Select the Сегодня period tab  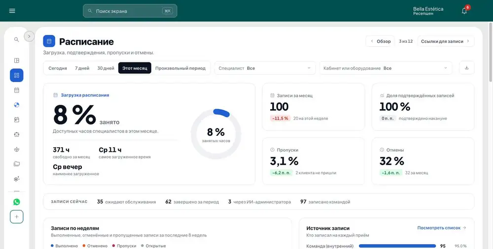click(x=58, y=68)
